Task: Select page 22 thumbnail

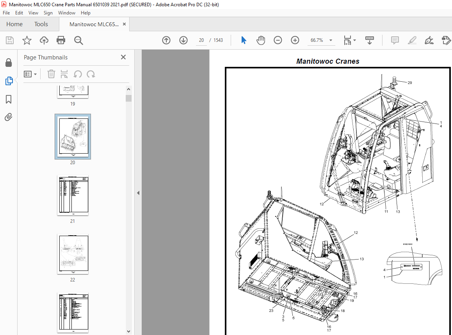Action: [73, 254]
